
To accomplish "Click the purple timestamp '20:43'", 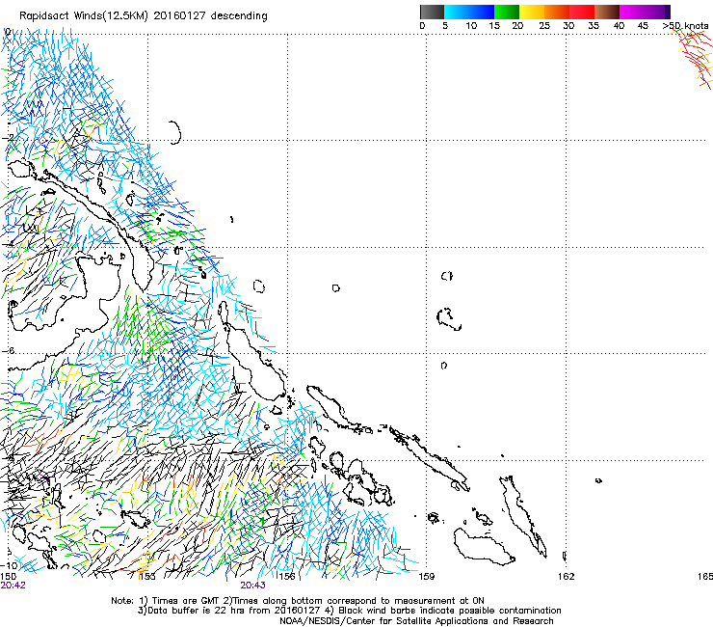I will coord(252,586).
